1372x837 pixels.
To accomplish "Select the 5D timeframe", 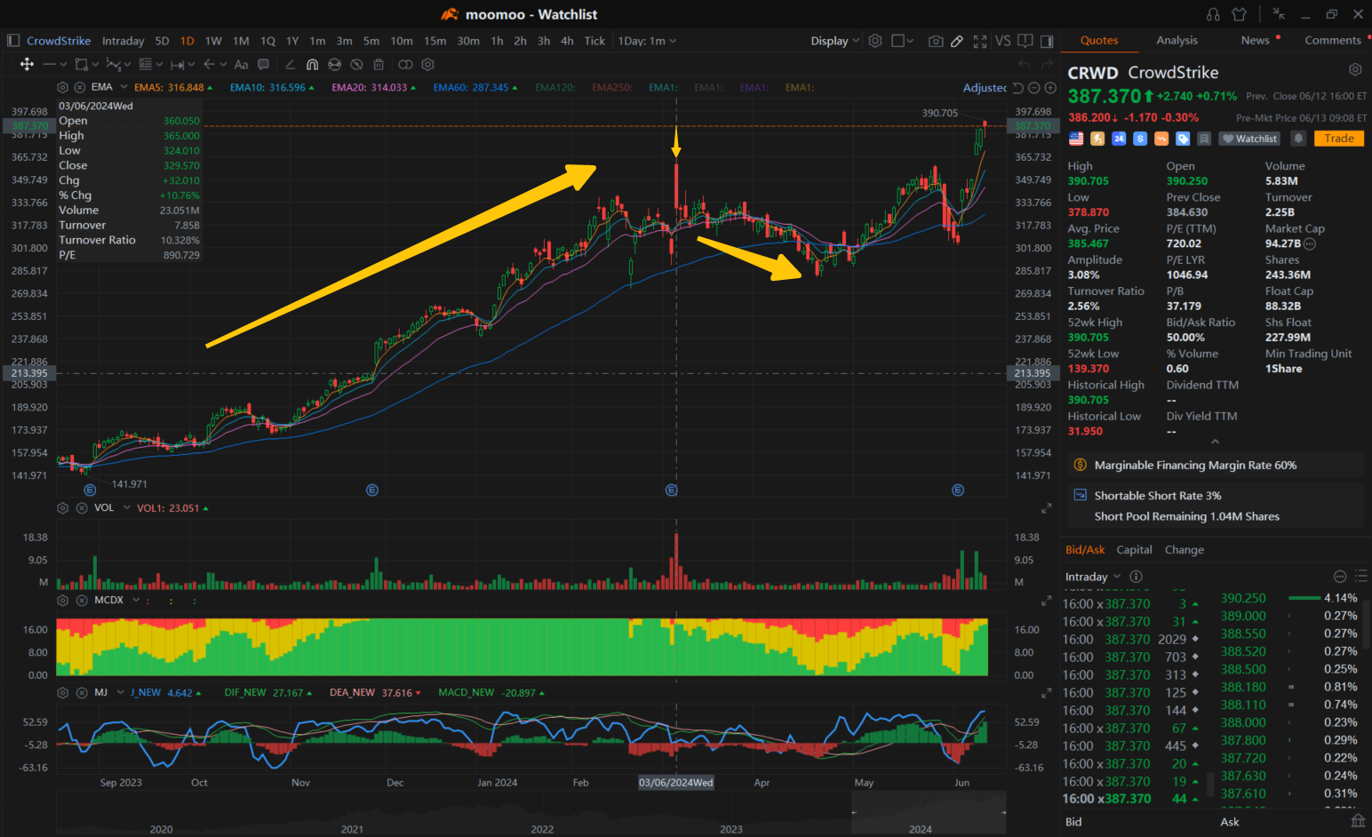I will coord(162,41).
